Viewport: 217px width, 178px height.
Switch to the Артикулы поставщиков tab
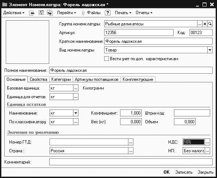(97, 79)
